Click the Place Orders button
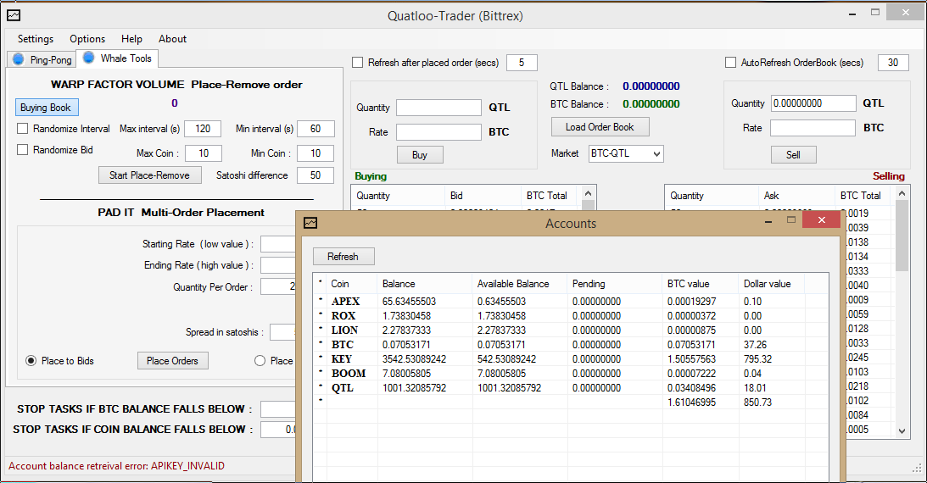Screen dimensions: 927x483 coord(173,361)
